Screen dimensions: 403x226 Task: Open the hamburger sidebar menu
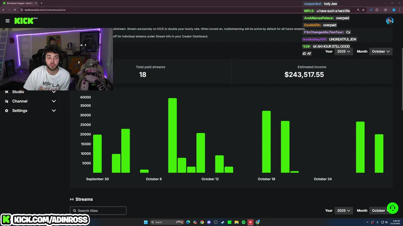(x=8, y=21)
